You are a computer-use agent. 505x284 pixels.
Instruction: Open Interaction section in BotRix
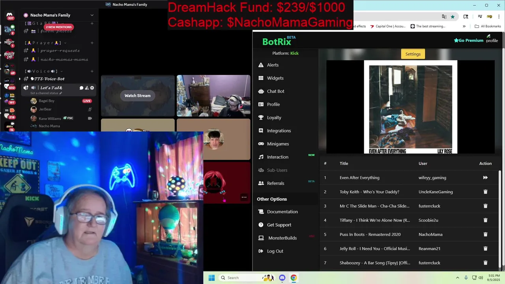tap(273, 157)
